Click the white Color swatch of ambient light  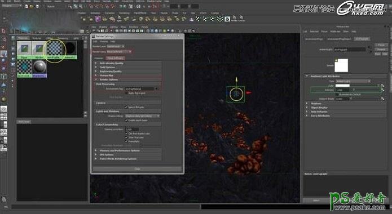pos(342,86)
